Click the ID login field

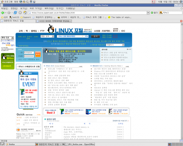29,53
